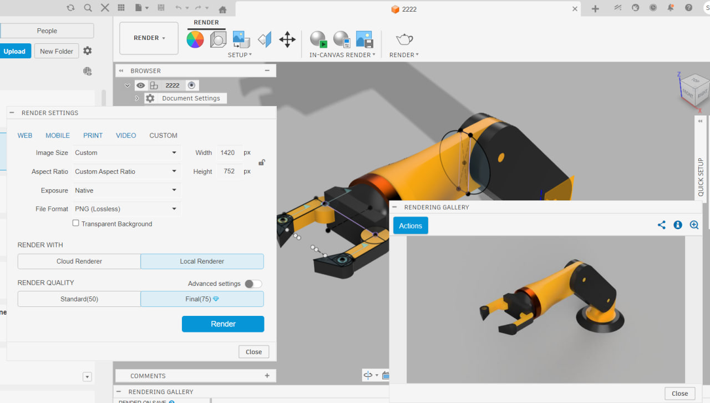Toggle the aspect ratio lock icon
The width and height of the screenshot is (710, 403).
point(261,162)
